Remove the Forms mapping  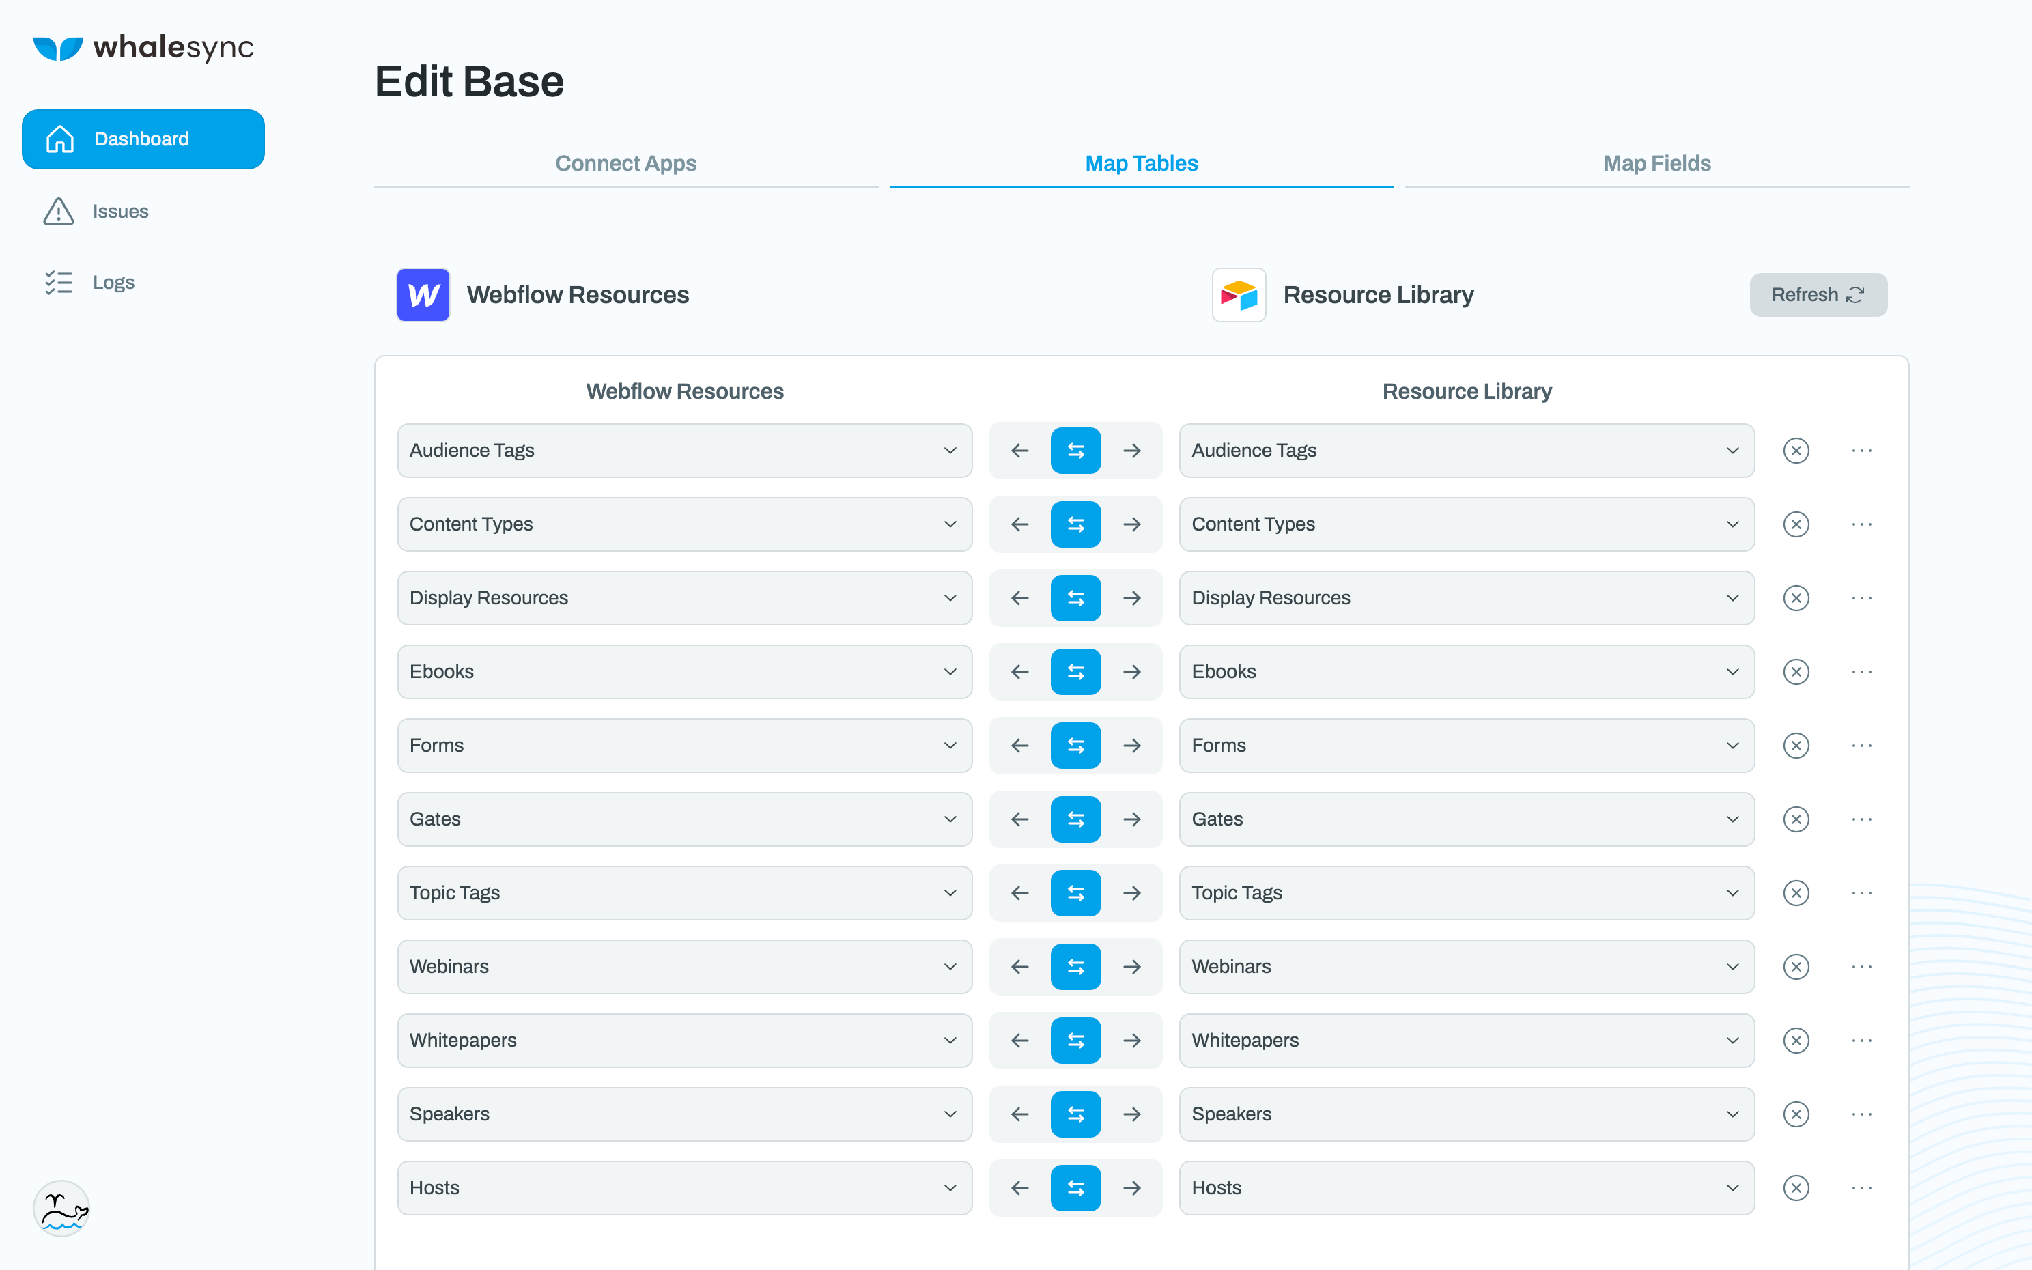1796,746
